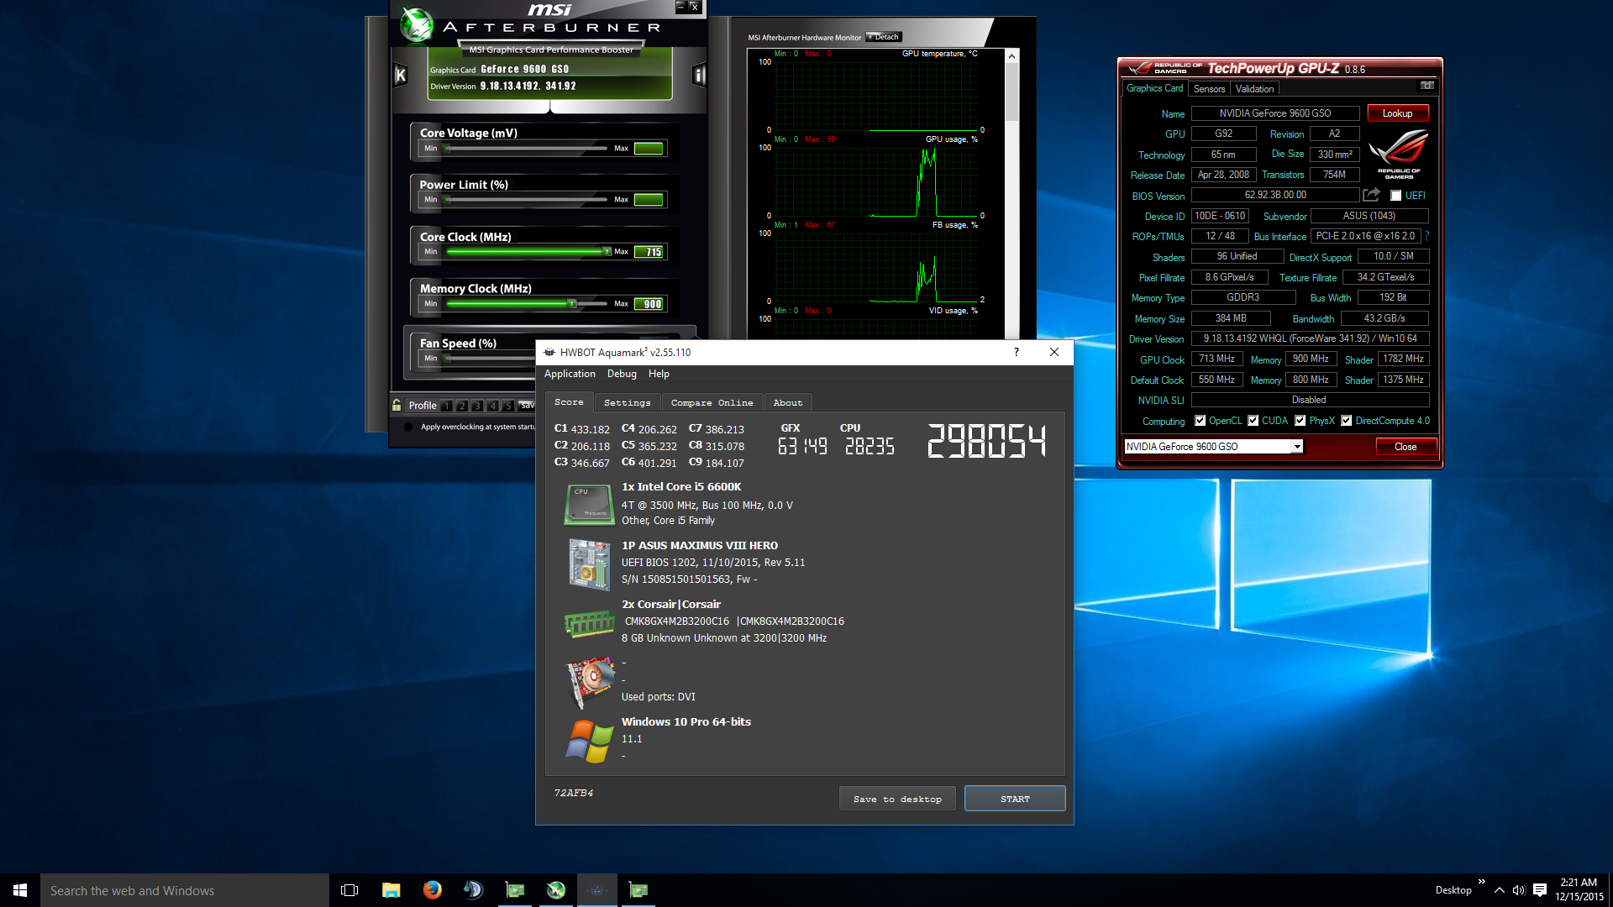
Task: Select the Score tab in Aquamark
Action: tap(569, 402)
